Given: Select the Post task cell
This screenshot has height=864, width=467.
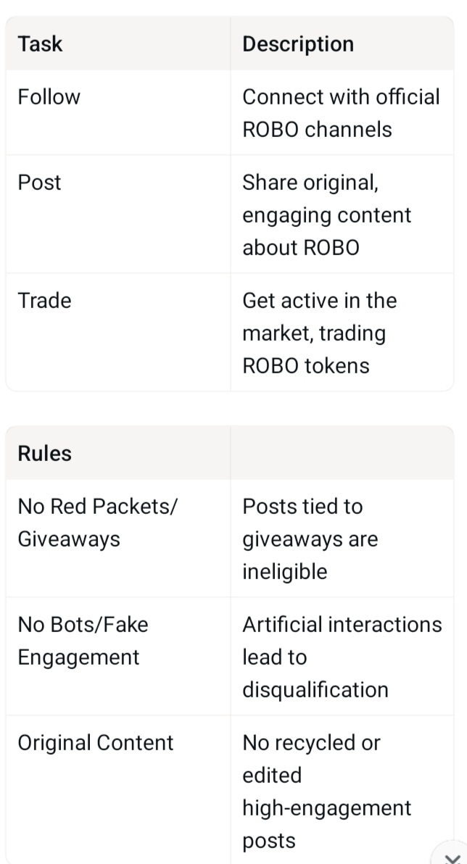Looking at the screenshot, I should pyautogui.click(x=39, y=183).
